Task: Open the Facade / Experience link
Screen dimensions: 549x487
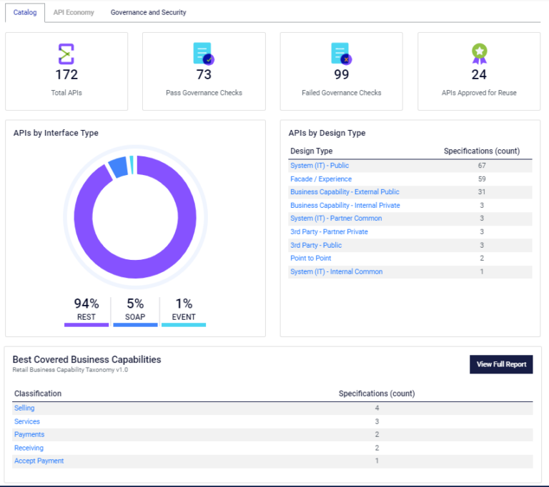Action: click(x=321, y=179)
